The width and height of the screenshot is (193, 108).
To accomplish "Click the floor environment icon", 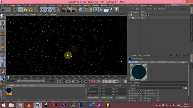I will [x=106, y=10].
